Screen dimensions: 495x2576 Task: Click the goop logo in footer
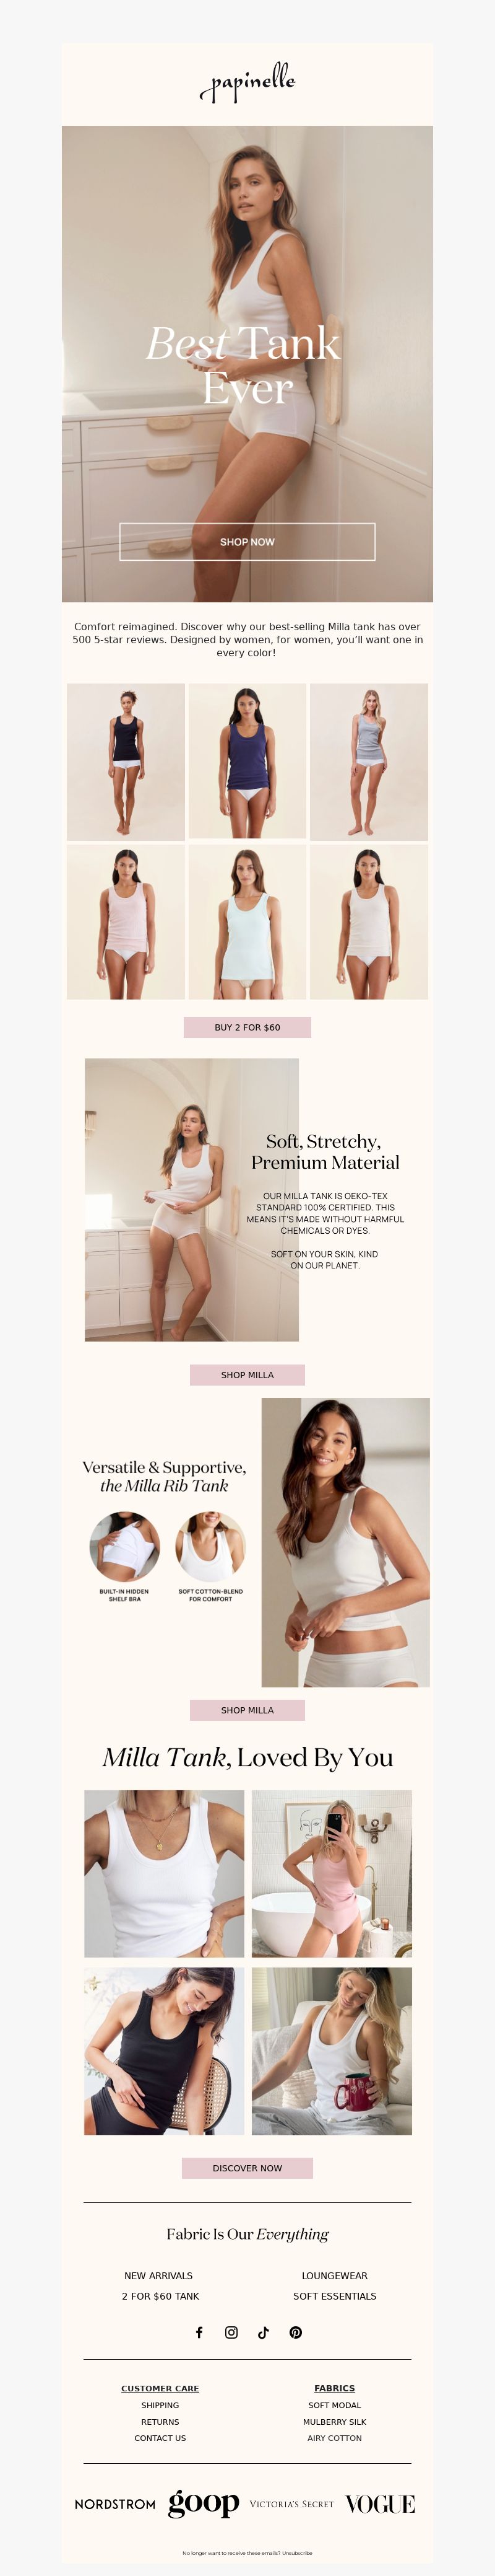tap(204, 2502)
